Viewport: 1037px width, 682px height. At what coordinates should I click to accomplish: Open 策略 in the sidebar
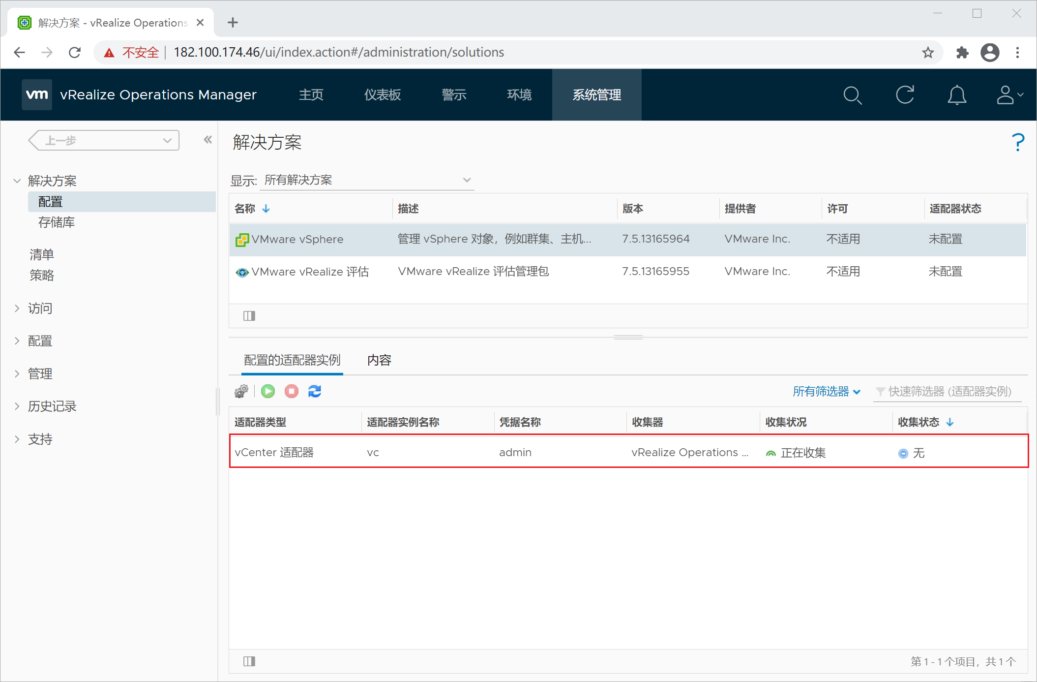(42, 275)
